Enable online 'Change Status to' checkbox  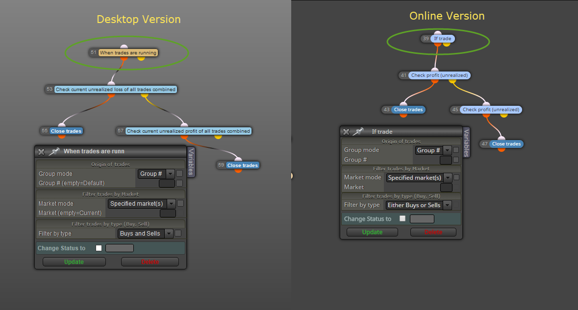click(x=402, y=219)
